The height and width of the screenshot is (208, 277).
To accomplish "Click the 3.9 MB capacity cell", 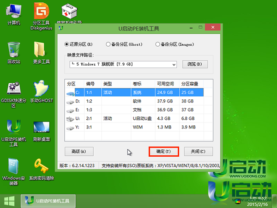I will click(191, 127).
